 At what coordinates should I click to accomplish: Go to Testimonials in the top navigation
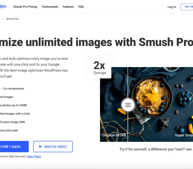pos(50,7)
